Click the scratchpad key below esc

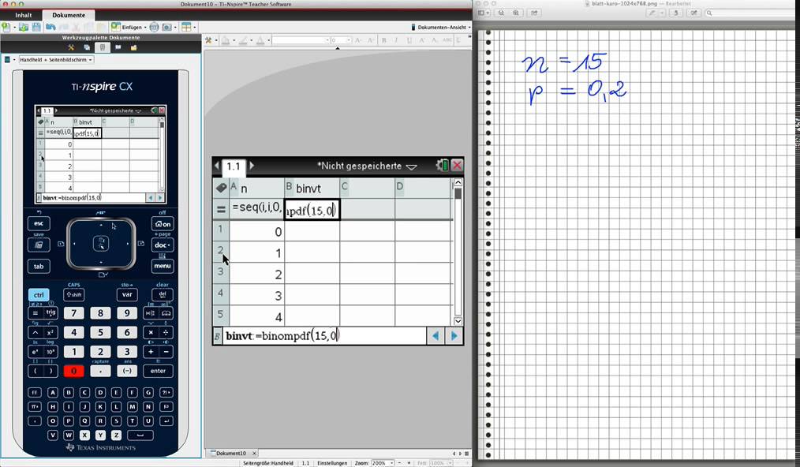click(39, 245)
